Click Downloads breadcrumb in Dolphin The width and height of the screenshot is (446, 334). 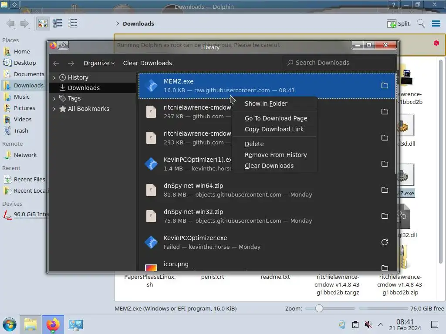point(139,23)
